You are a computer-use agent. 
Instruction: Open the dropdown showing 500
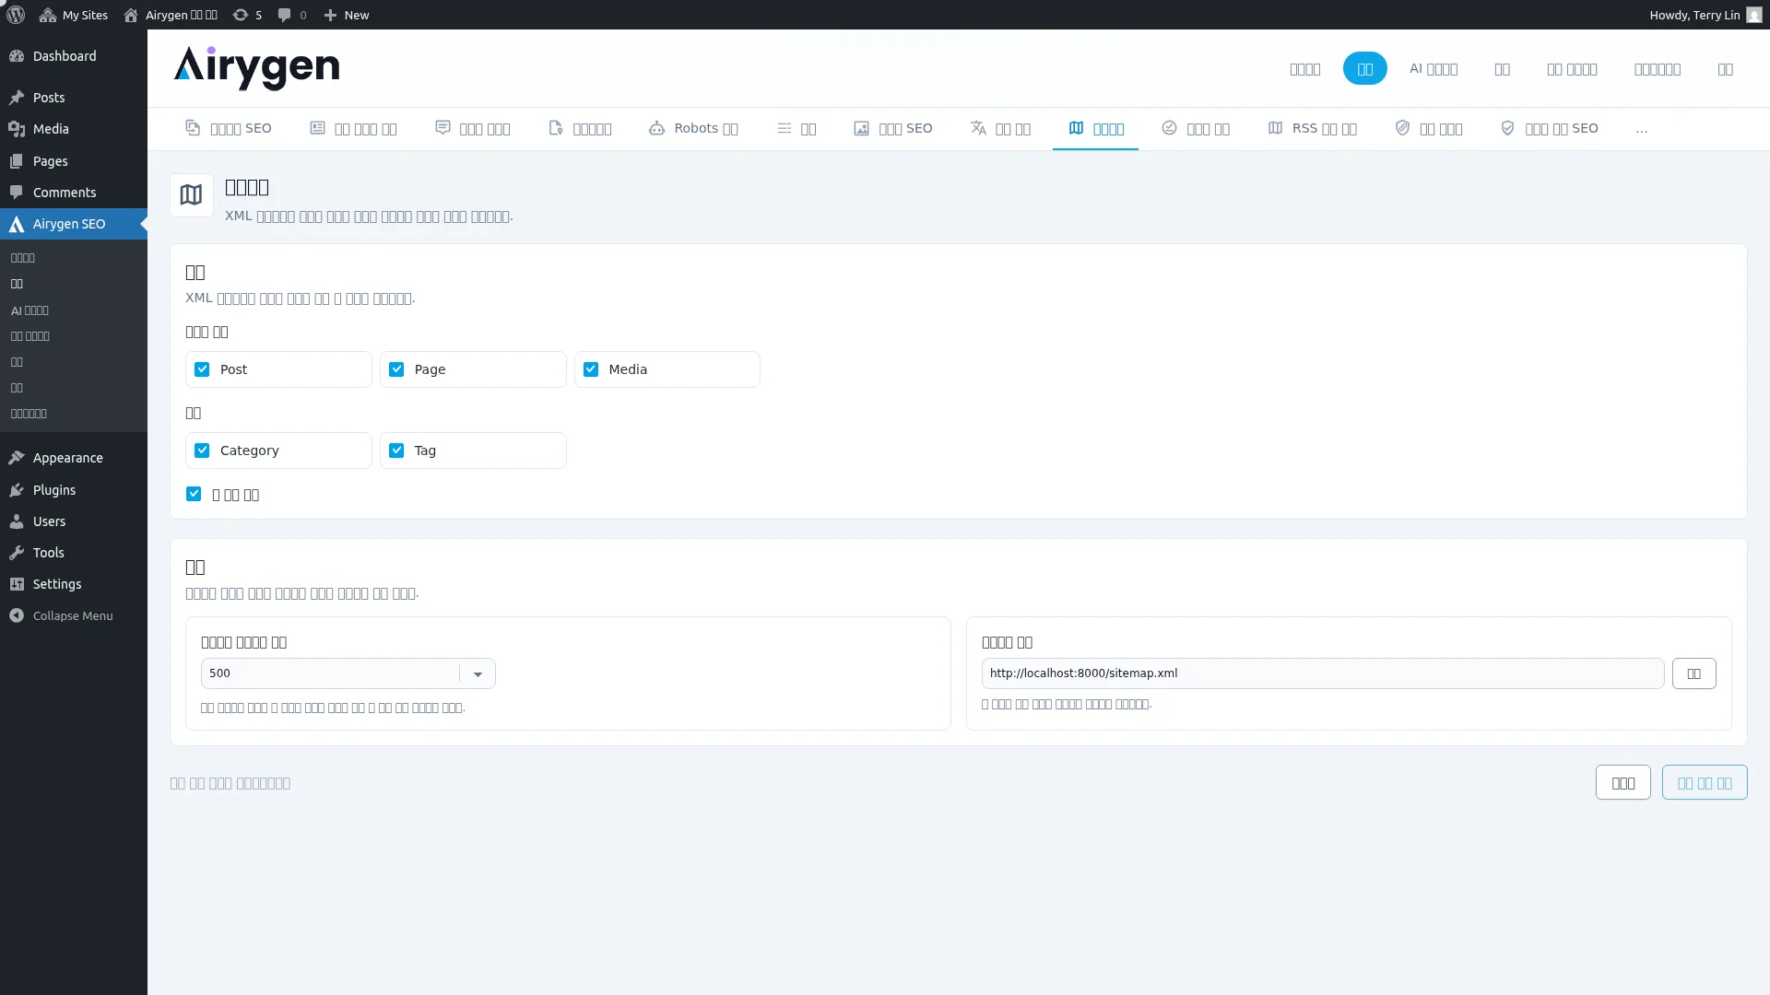348,673
